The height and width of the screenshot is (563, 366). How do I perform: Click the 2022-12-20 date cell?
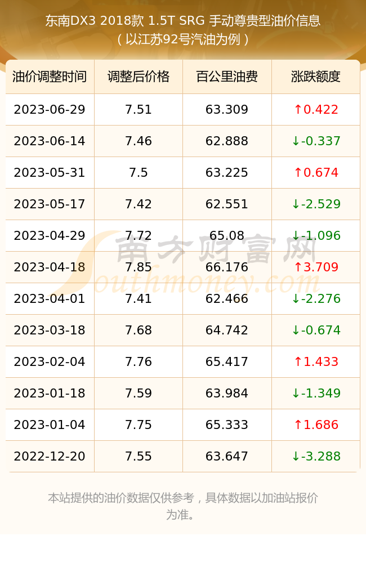click(x=50, y=457)
